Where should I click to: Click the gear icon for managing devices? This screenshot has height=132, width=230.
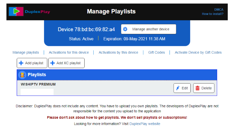[125, 29]
